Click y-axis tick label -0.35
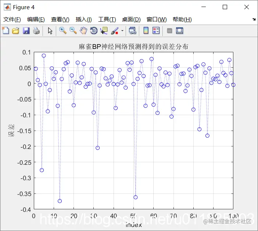 (x=24, y=194)
